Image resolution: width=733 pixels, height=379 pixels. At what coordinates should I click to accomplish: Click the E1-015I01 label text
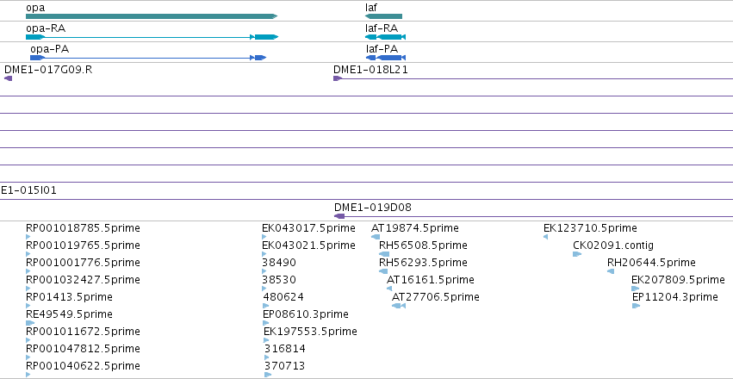pos(28,190)
